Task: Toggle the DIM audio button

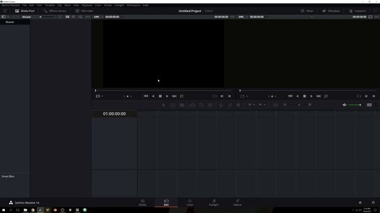Action: (x=369, y=105)
